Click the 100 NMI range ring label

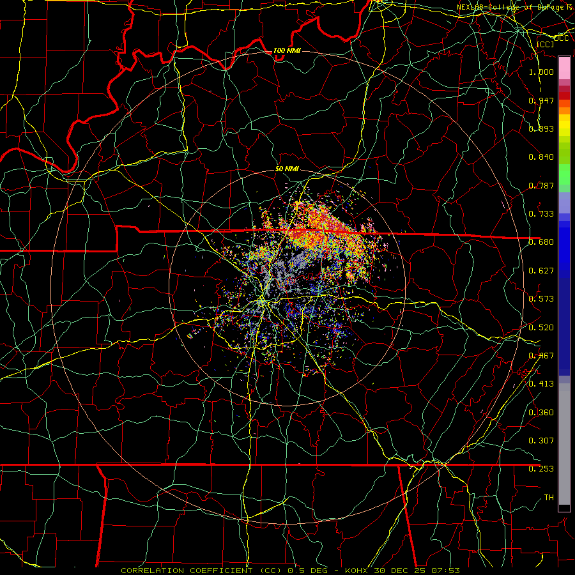tap(287, 50)
